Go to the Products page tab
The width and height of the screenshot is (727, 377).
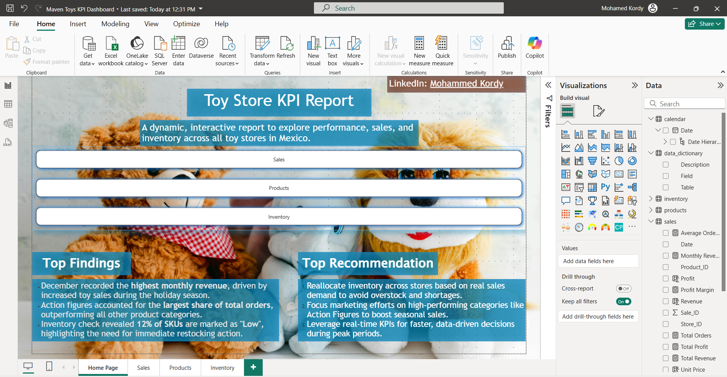tap(180, 368)
